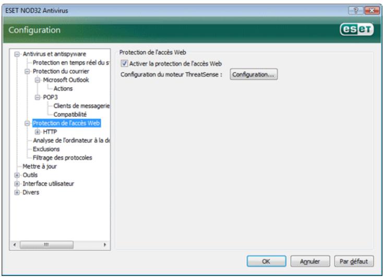Expand the Divers tree node
The height and width of the screenshot is (277, 383).
pos(17,192)
